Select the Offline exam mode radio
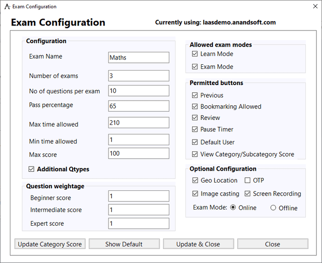The height and width of the screenshot is (263, 322). (x=273, y=208)
